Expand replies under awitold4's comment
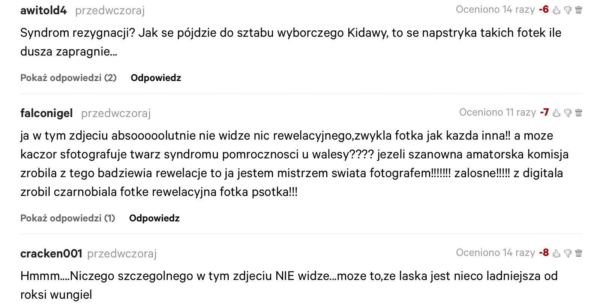 click(x=68, y=78)
